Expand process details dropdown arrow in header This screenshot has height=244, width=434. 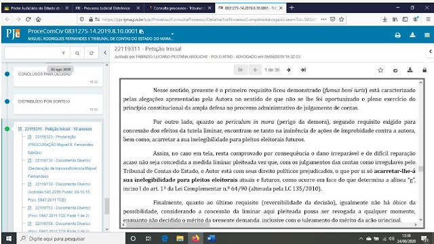pyautogui.click(x=172, y=34)
